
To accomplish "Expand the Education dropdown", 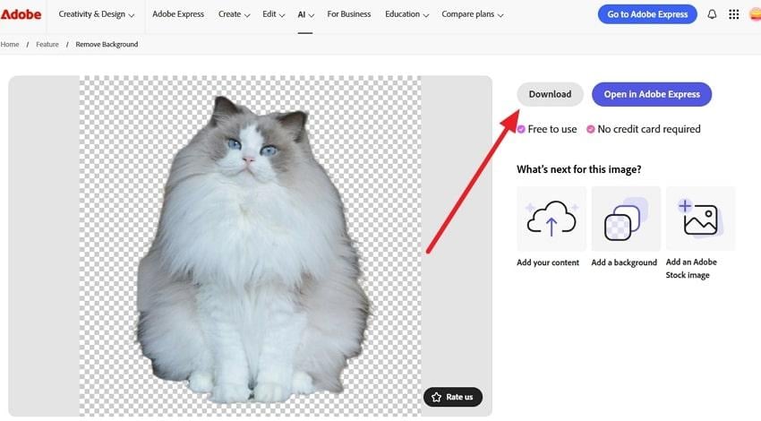I will [406, 14].
